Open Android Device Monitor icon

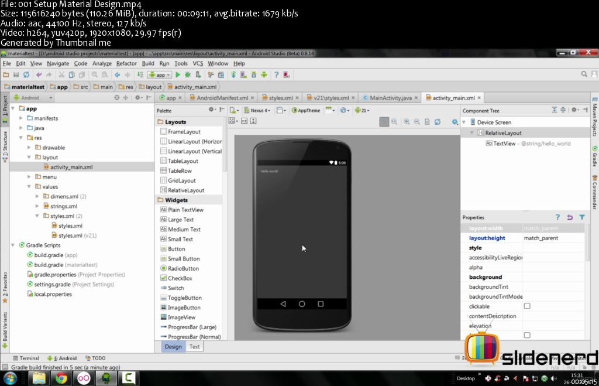point(264,75)
